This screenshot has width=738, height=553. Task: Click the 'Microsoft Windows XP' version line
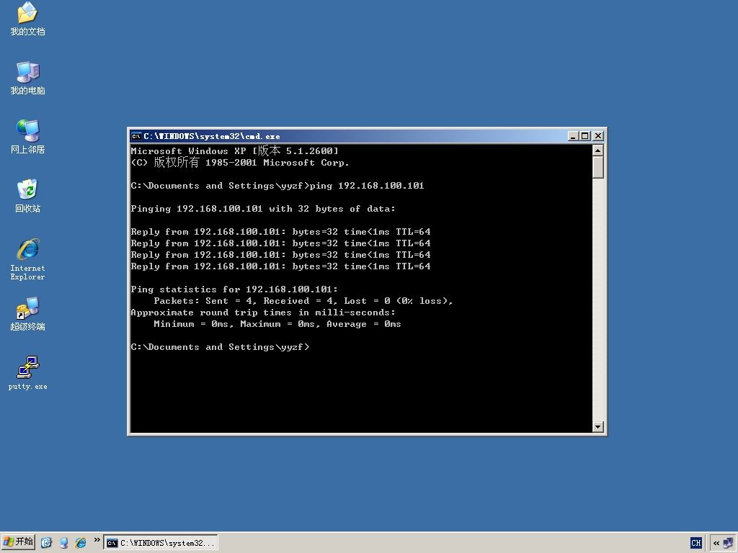[x=234, y=151]
